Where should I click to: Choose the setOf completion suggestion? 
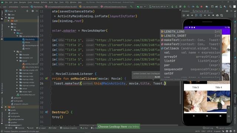click(x=191, y=74)
